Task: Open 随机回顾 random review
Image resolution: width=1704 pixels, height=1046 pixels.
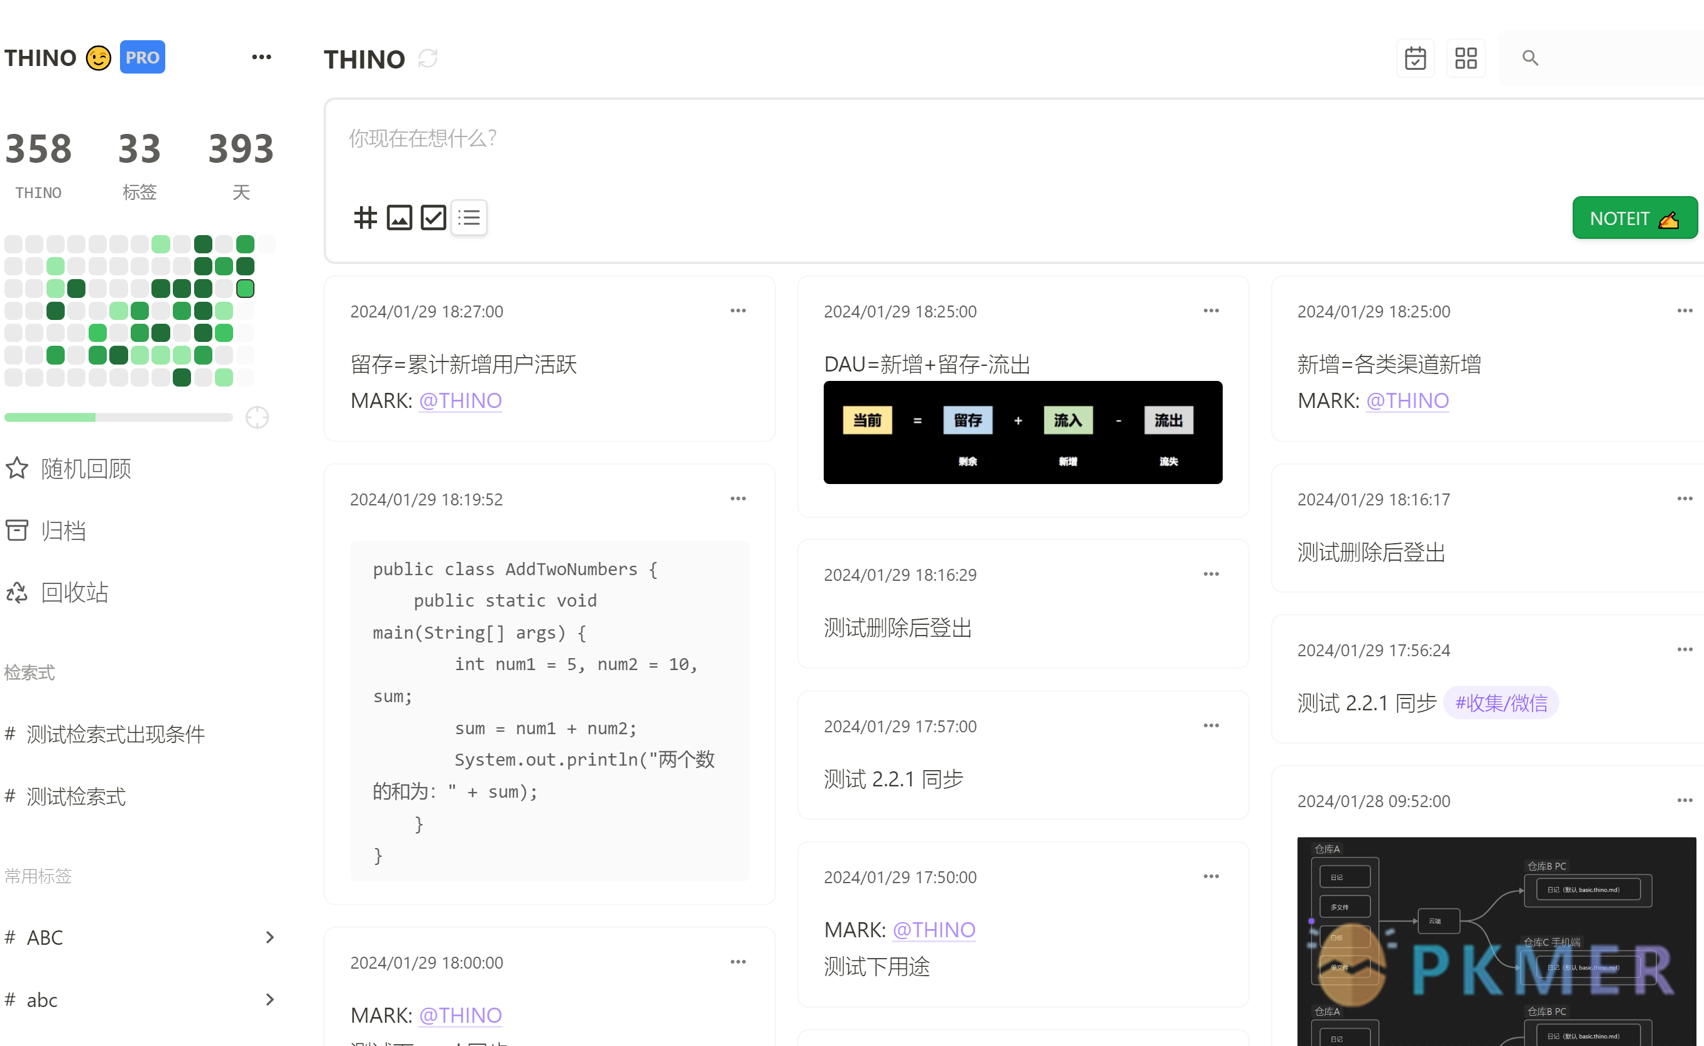Action: pos(69,469)
